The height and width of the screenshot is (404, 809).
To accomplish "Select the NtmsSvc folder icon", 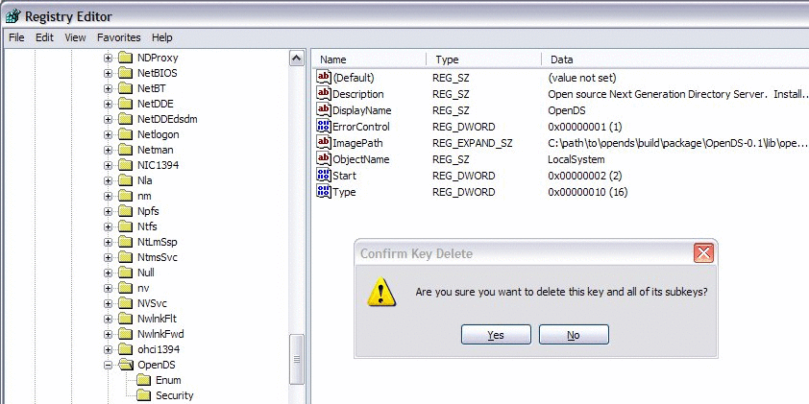I will [125, 257].
